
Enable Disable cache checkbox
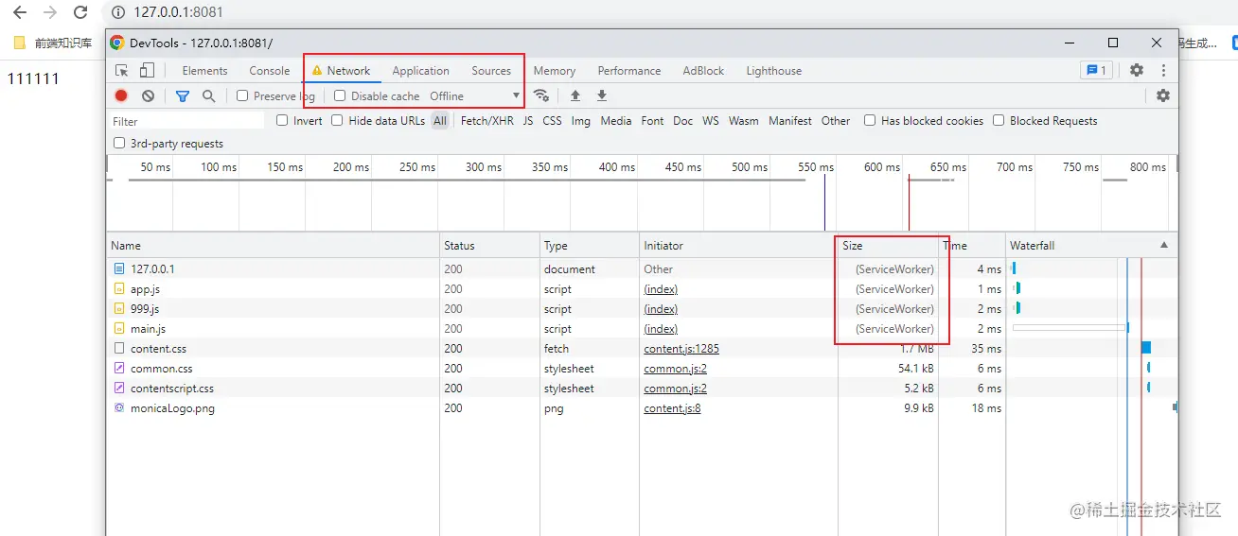coord(340,95)
